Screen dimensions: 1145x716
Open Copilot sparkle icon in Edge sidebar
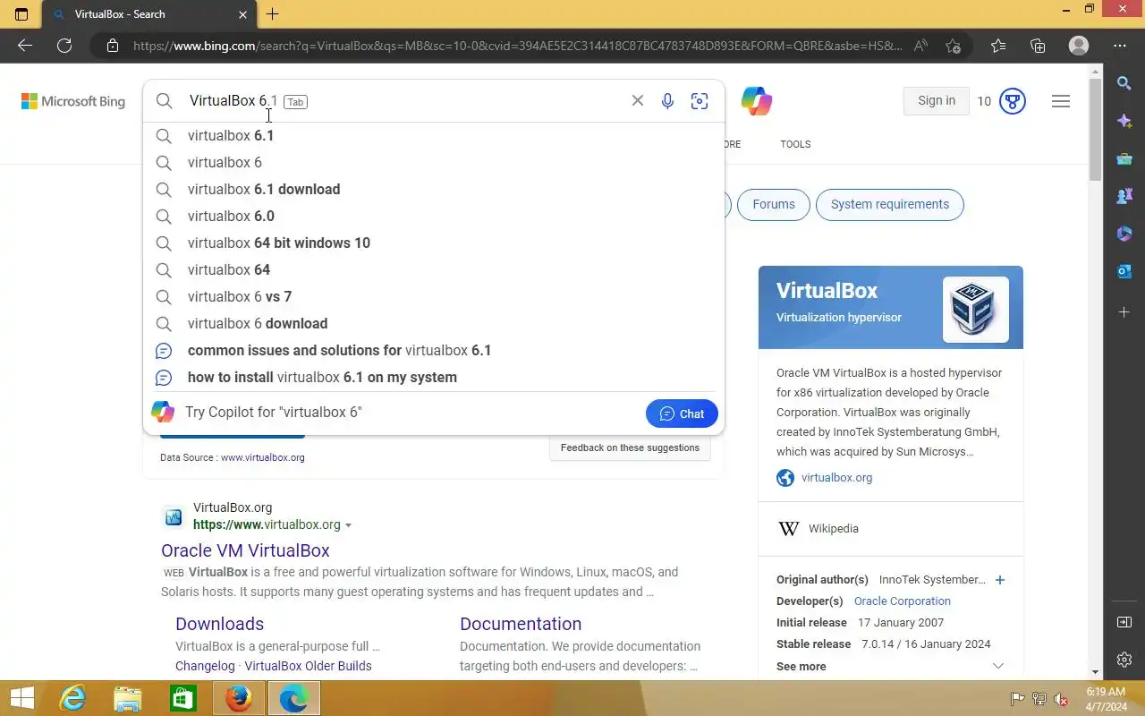pos(1124,121)
